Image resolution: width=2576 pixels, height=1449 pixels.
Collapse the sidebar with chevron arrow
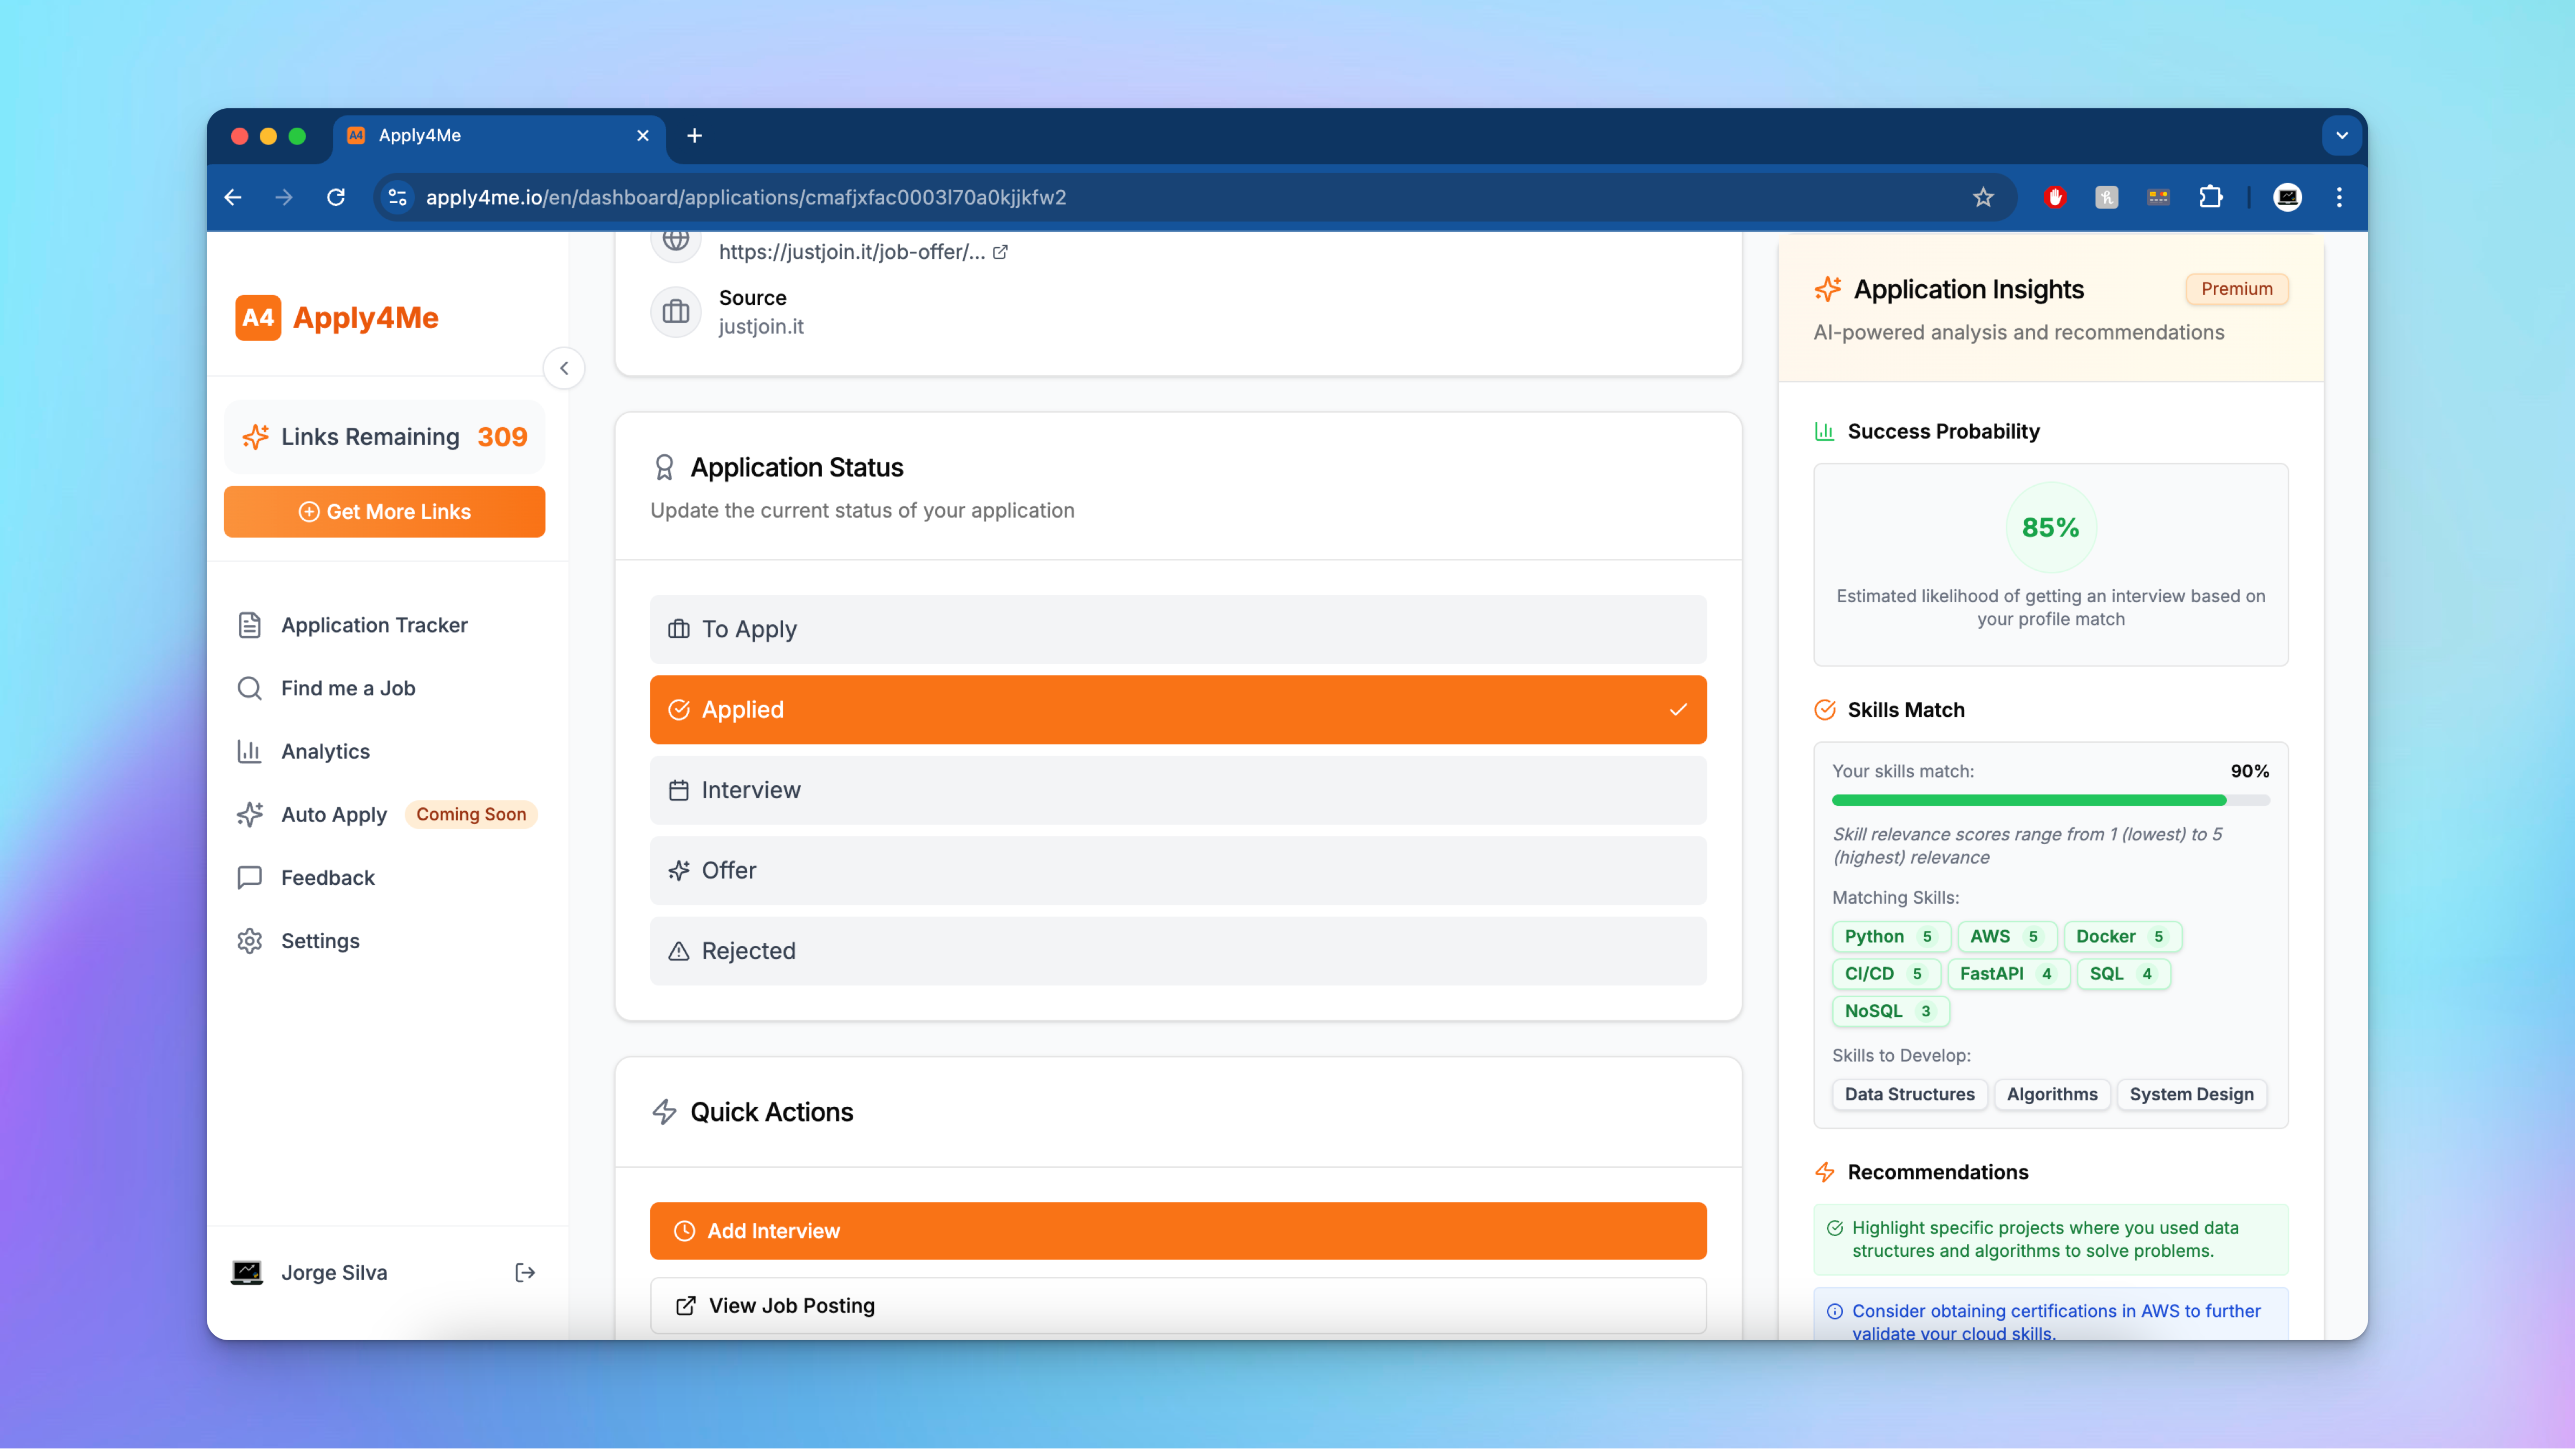564,368
